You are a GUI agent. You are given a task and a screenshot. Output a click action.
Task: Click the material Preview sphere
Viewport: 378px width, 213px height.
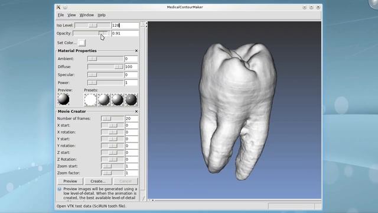[64, 99]
